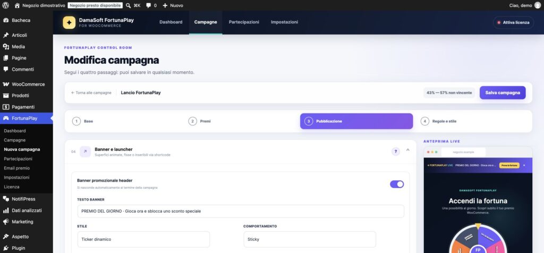This screenshot has height=253, width=544.
Task: Click the Commenti icon in sidebar
Action: (x=5, y=69)
